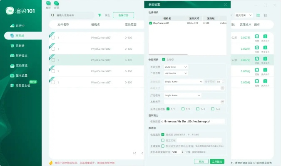Close the 参数设置 dialog
The width and height of the screenshot is (281, 166).
click(225, 5)
